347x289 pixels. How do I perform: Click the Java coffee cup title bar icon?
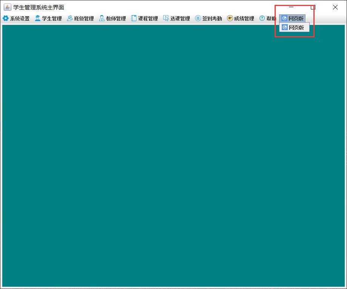[x=7, y=7]
